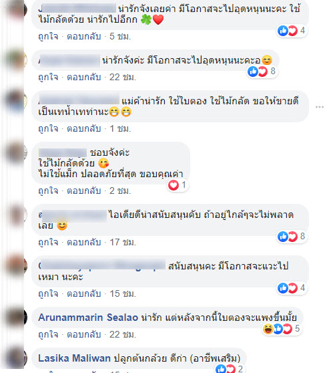Screen dimensions: 329x373
Task: Reply to the comment posted 2 ชม. ago
Action: pos(84,191)
